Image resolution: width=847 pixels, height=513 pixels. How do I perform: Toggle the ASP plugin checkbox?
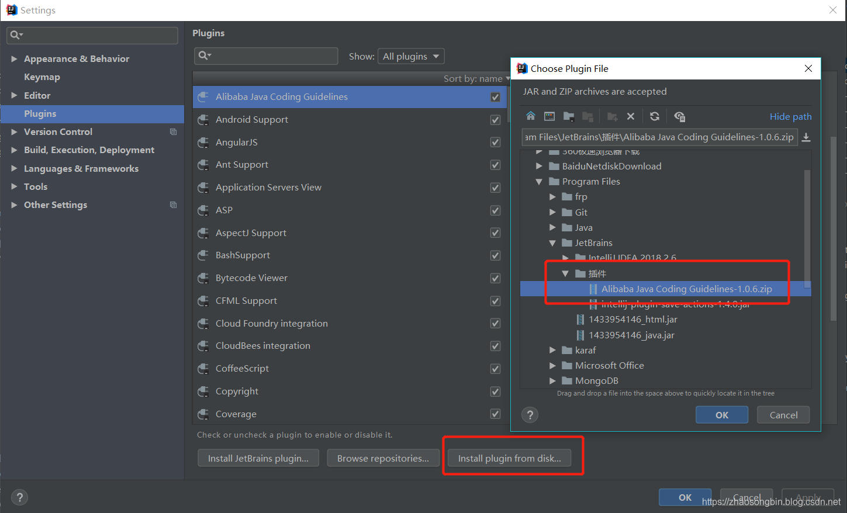(495, 210)
